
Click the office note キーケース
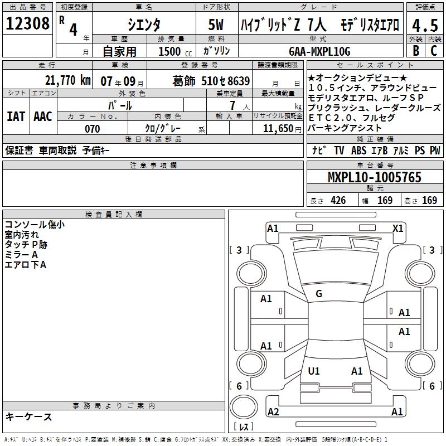click(x=29, y=417)
